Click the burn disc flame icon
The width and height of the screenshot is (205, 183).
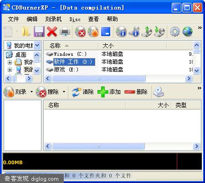pos(93,32)
